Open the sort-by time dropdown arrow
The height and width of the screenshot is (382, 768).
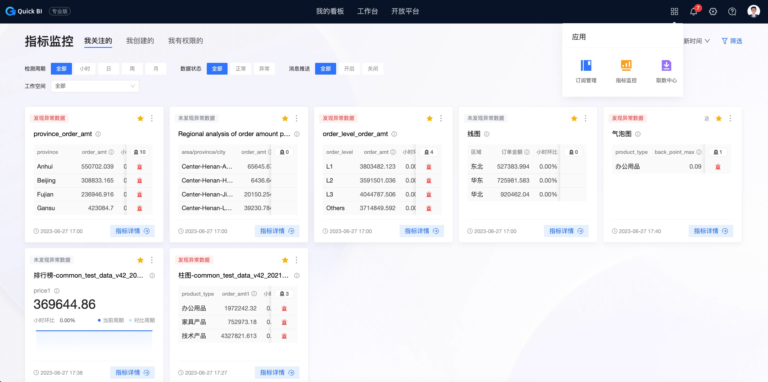tap(707, 41)
